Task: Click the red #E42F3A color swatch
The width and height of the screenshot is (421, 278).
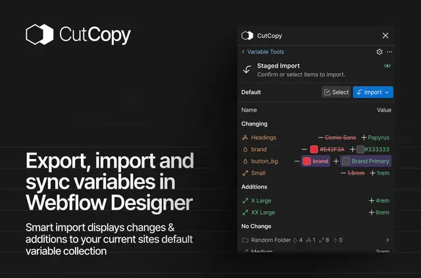Action: coord(314,149)
